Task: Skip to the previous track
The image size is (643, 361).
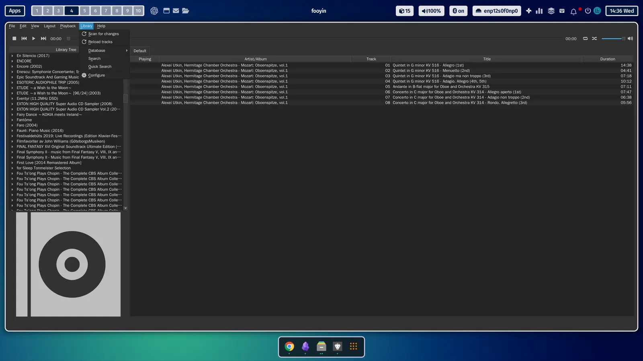Action: click(x=24, y=39)
